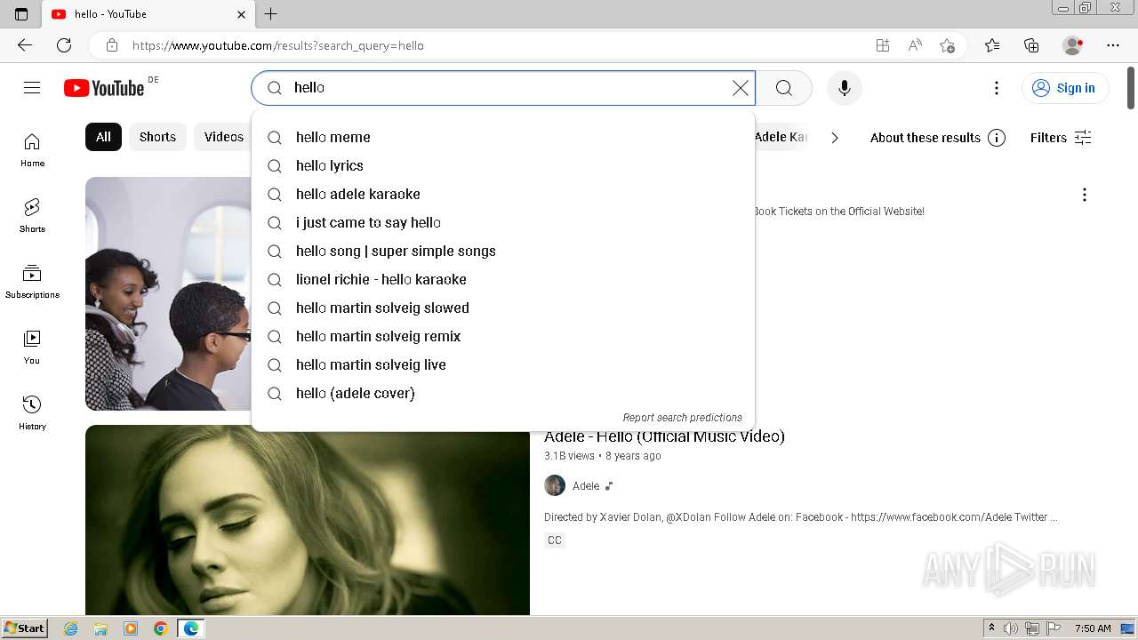Open the apps available icon in address bar

pos(882,45)
